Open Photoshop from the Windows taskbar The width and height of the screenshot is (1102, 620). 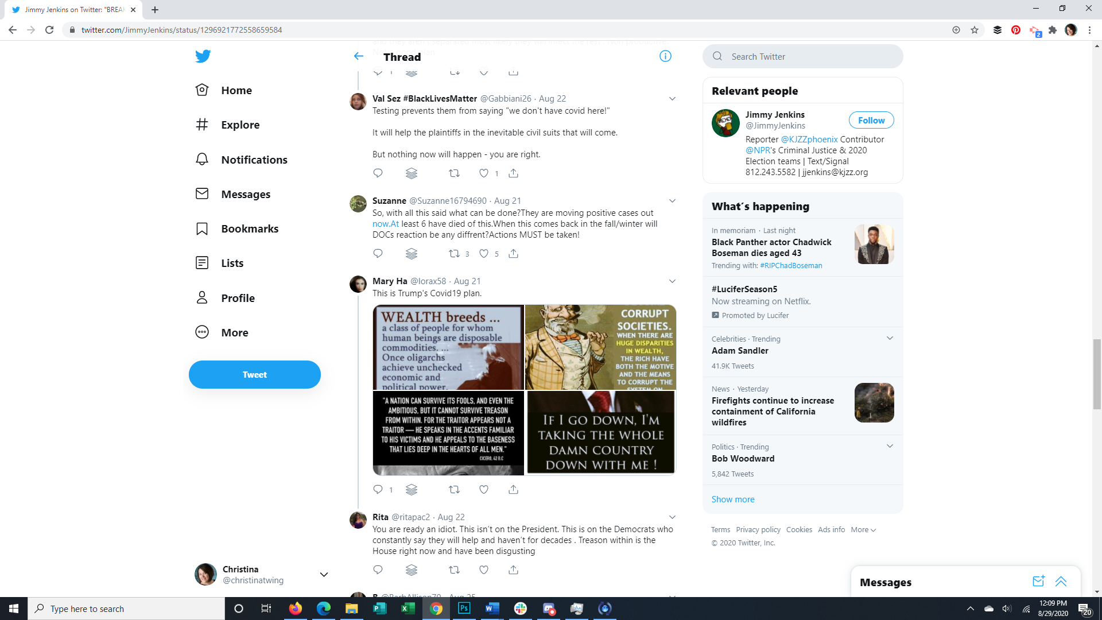(464, 609)
